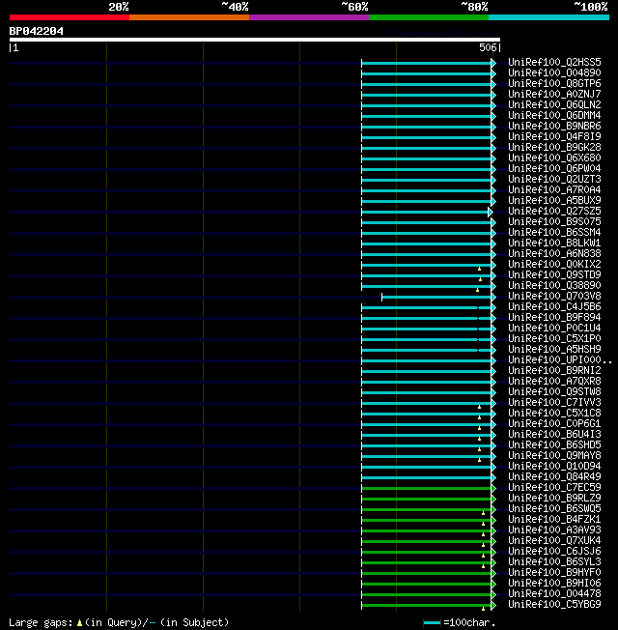The height and width of the screenshot is (630, 618).
Task: Click the UniRef100_A3AV93 label
Action: [554, 530]
